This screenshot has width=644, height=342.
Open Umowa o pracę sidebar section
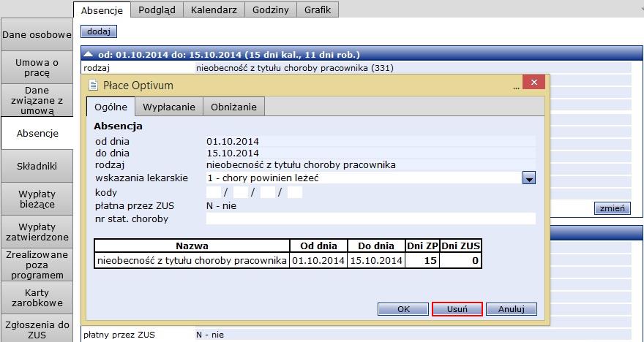[x=37, y=68]
